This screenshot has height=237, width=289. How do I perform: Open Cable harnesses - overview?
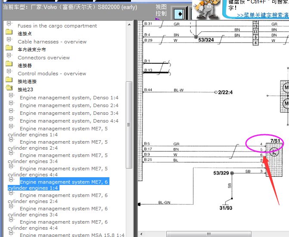52,42
